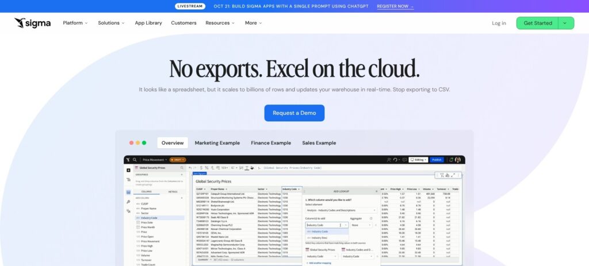589x266 pixels.
Task: Open the Solutions menu
Action: (111, 23)
